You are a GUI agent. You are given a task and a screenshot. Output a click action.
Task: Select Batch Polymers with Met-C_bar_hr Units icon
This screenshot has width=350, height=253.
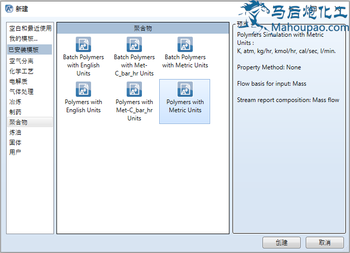[x=134, y=44]
